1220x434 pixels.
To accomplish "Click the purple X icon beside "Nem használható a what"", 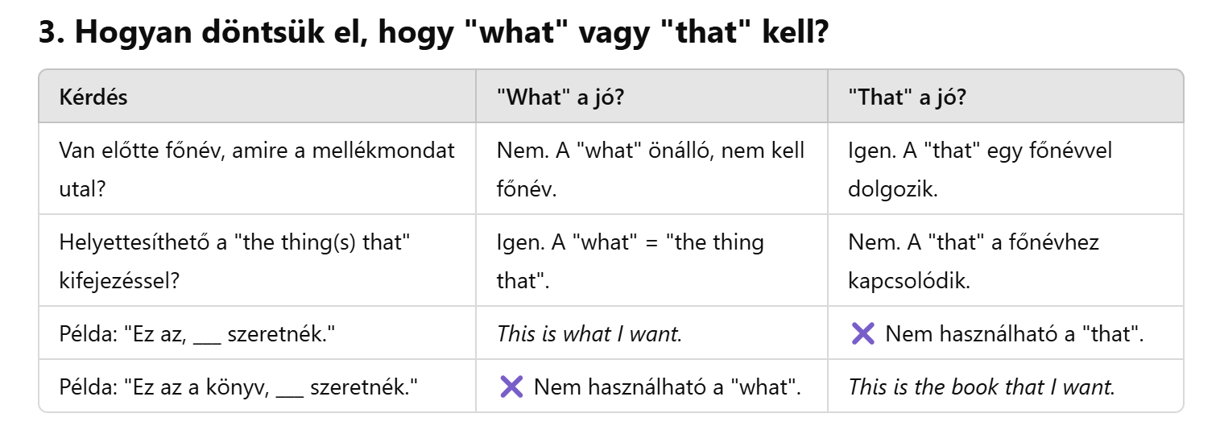I will click(x=511, y=386).
